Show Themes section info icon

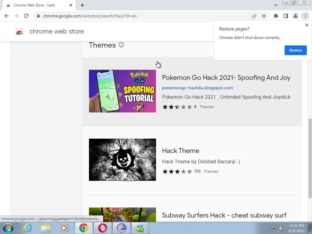(x=121, y=45)
